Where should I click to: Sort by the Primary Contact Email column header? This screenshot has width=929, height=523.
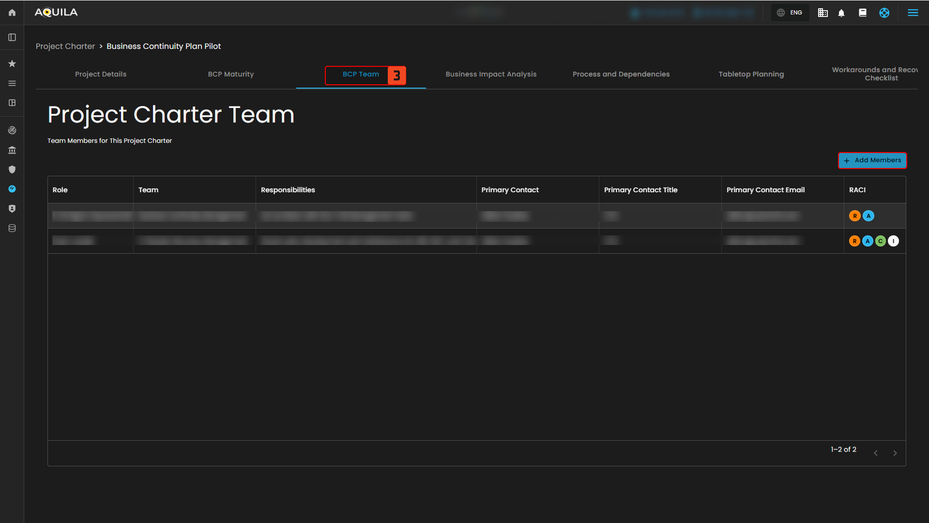(x=765, y=190)
